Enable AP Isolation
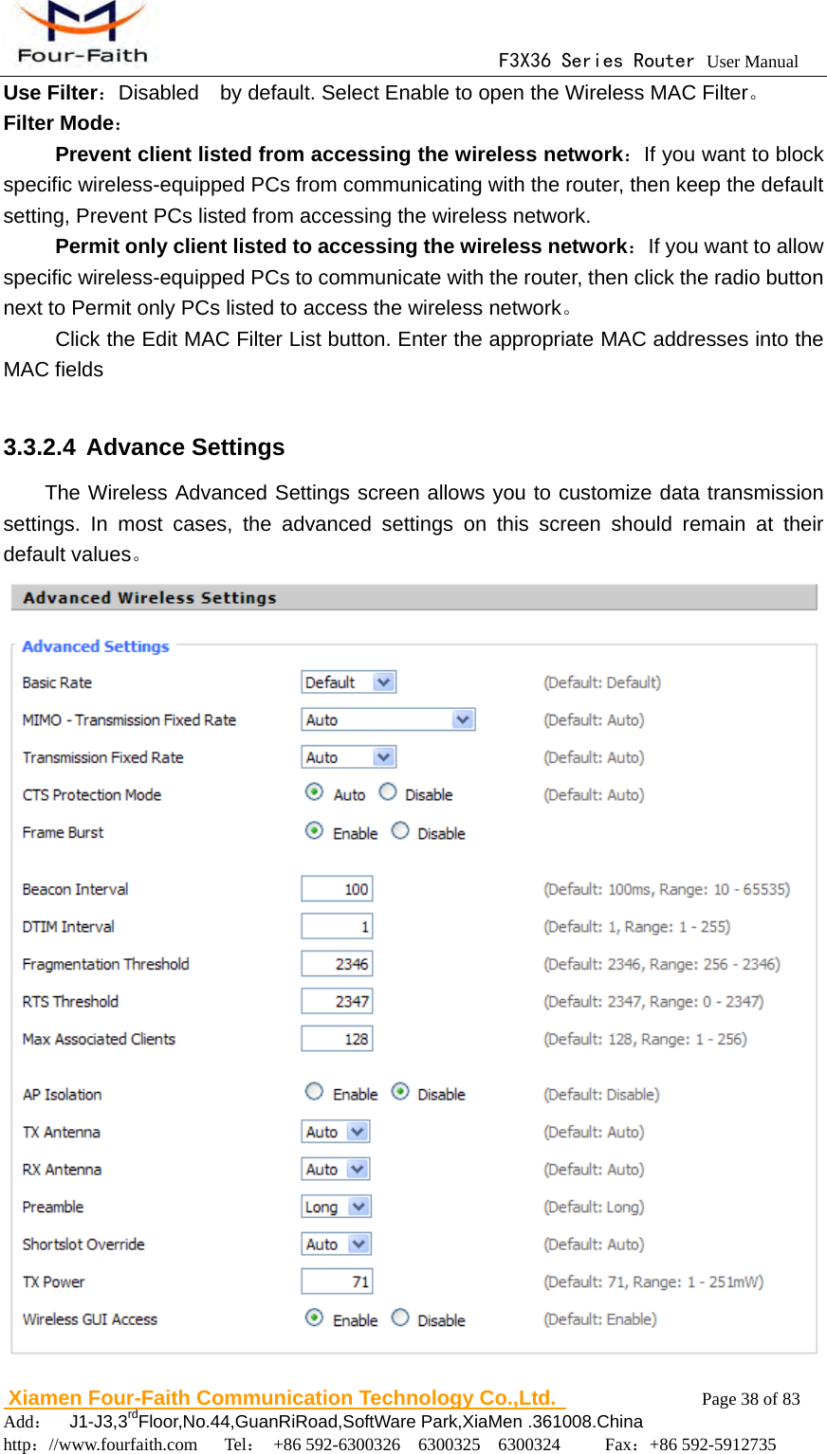 (x=313, y=1091)
